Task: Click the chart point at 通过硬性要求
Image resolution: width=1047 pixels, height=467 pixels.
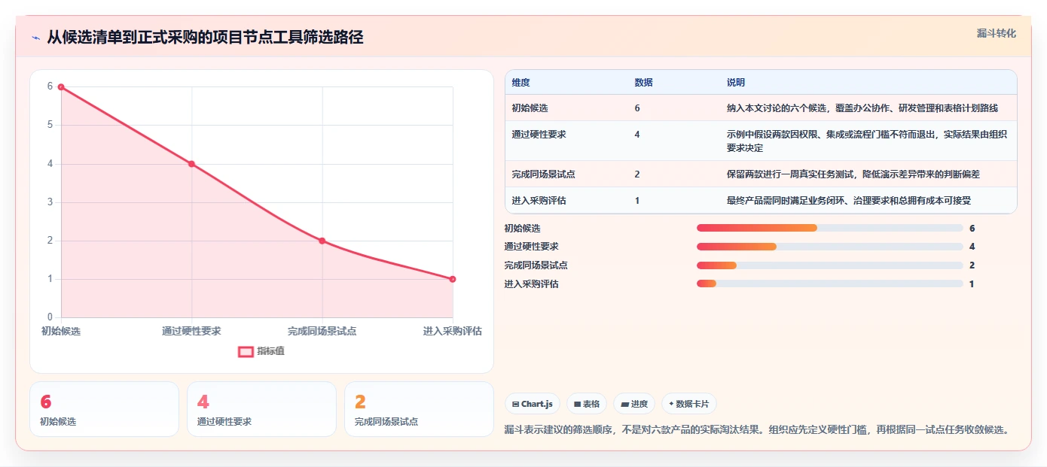Action: pos(191,164)
